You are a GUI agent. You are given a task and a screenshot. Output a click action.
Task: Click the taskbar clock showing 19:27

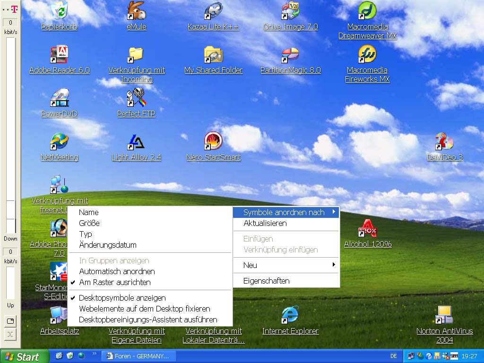469,356
